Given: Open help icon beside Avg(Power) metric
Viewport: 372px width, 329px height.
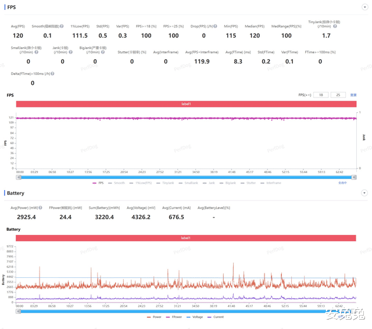Looking at the screenshot, I should tap(40, 208).
